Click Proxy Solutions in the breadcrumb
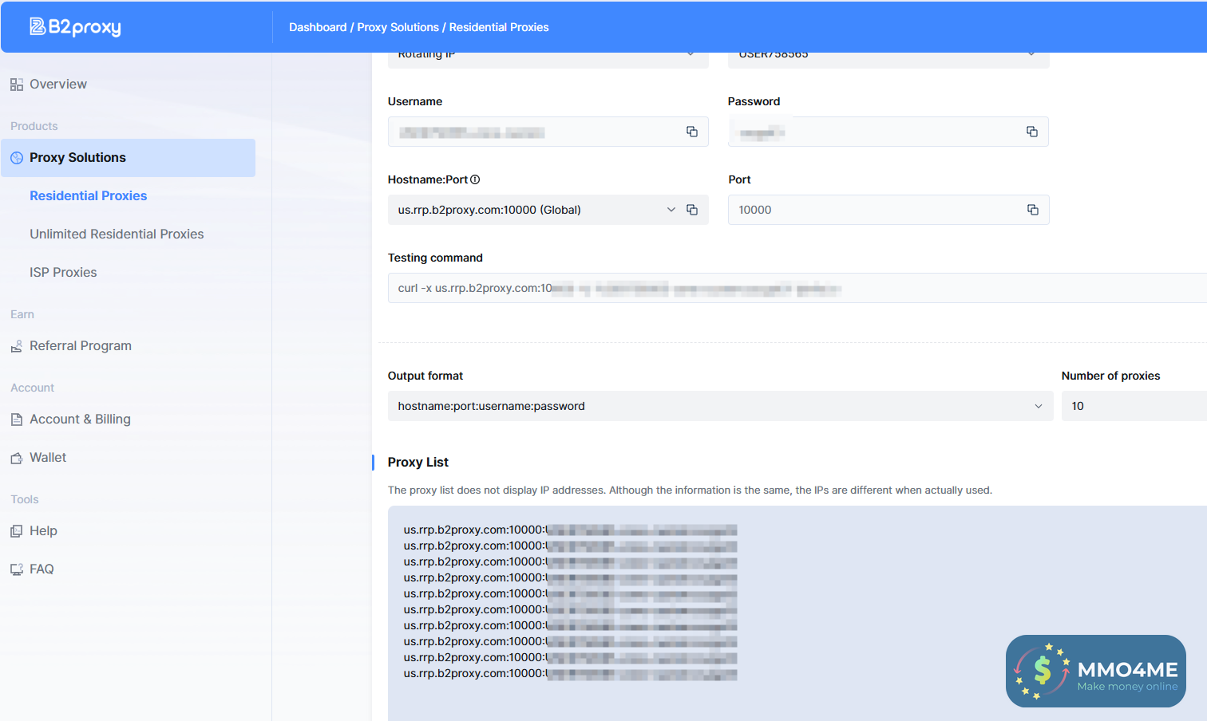1207x721 pixels. click(398, 27)
